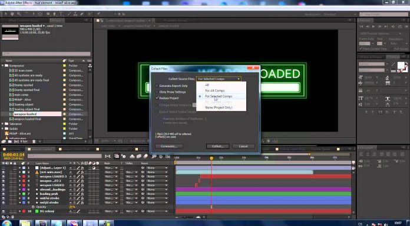The image size is (410, 226).
Task: Toggle eye of layer 6 in timeline
Action: pos(3,190)
